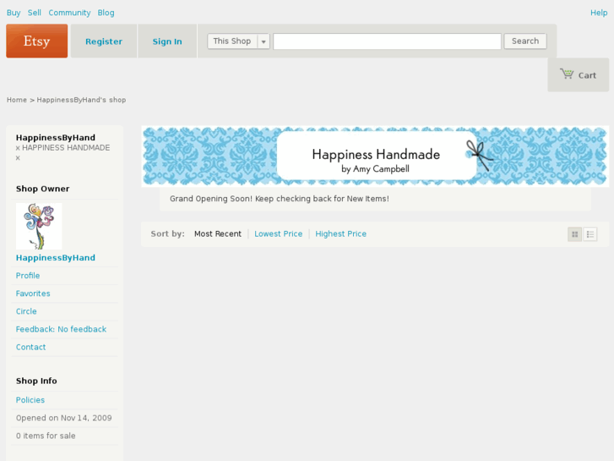Screen dimensions: 614x461
Task: Open shop Policies
Action: tap(30, 400)
